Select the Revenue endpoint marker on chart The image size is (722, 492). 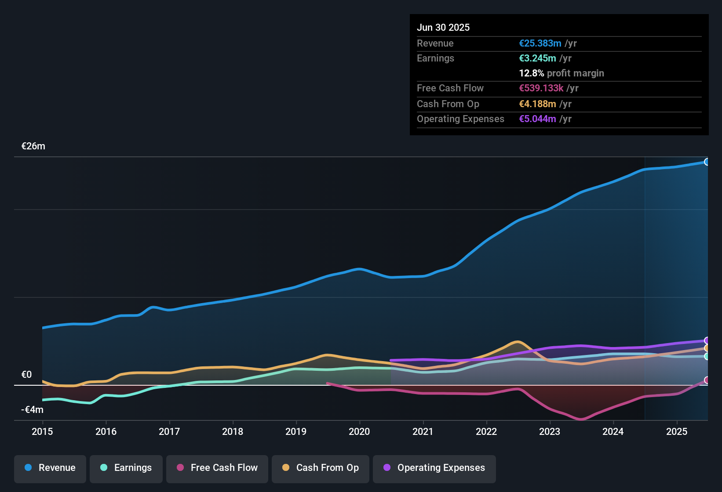[707, 162]
